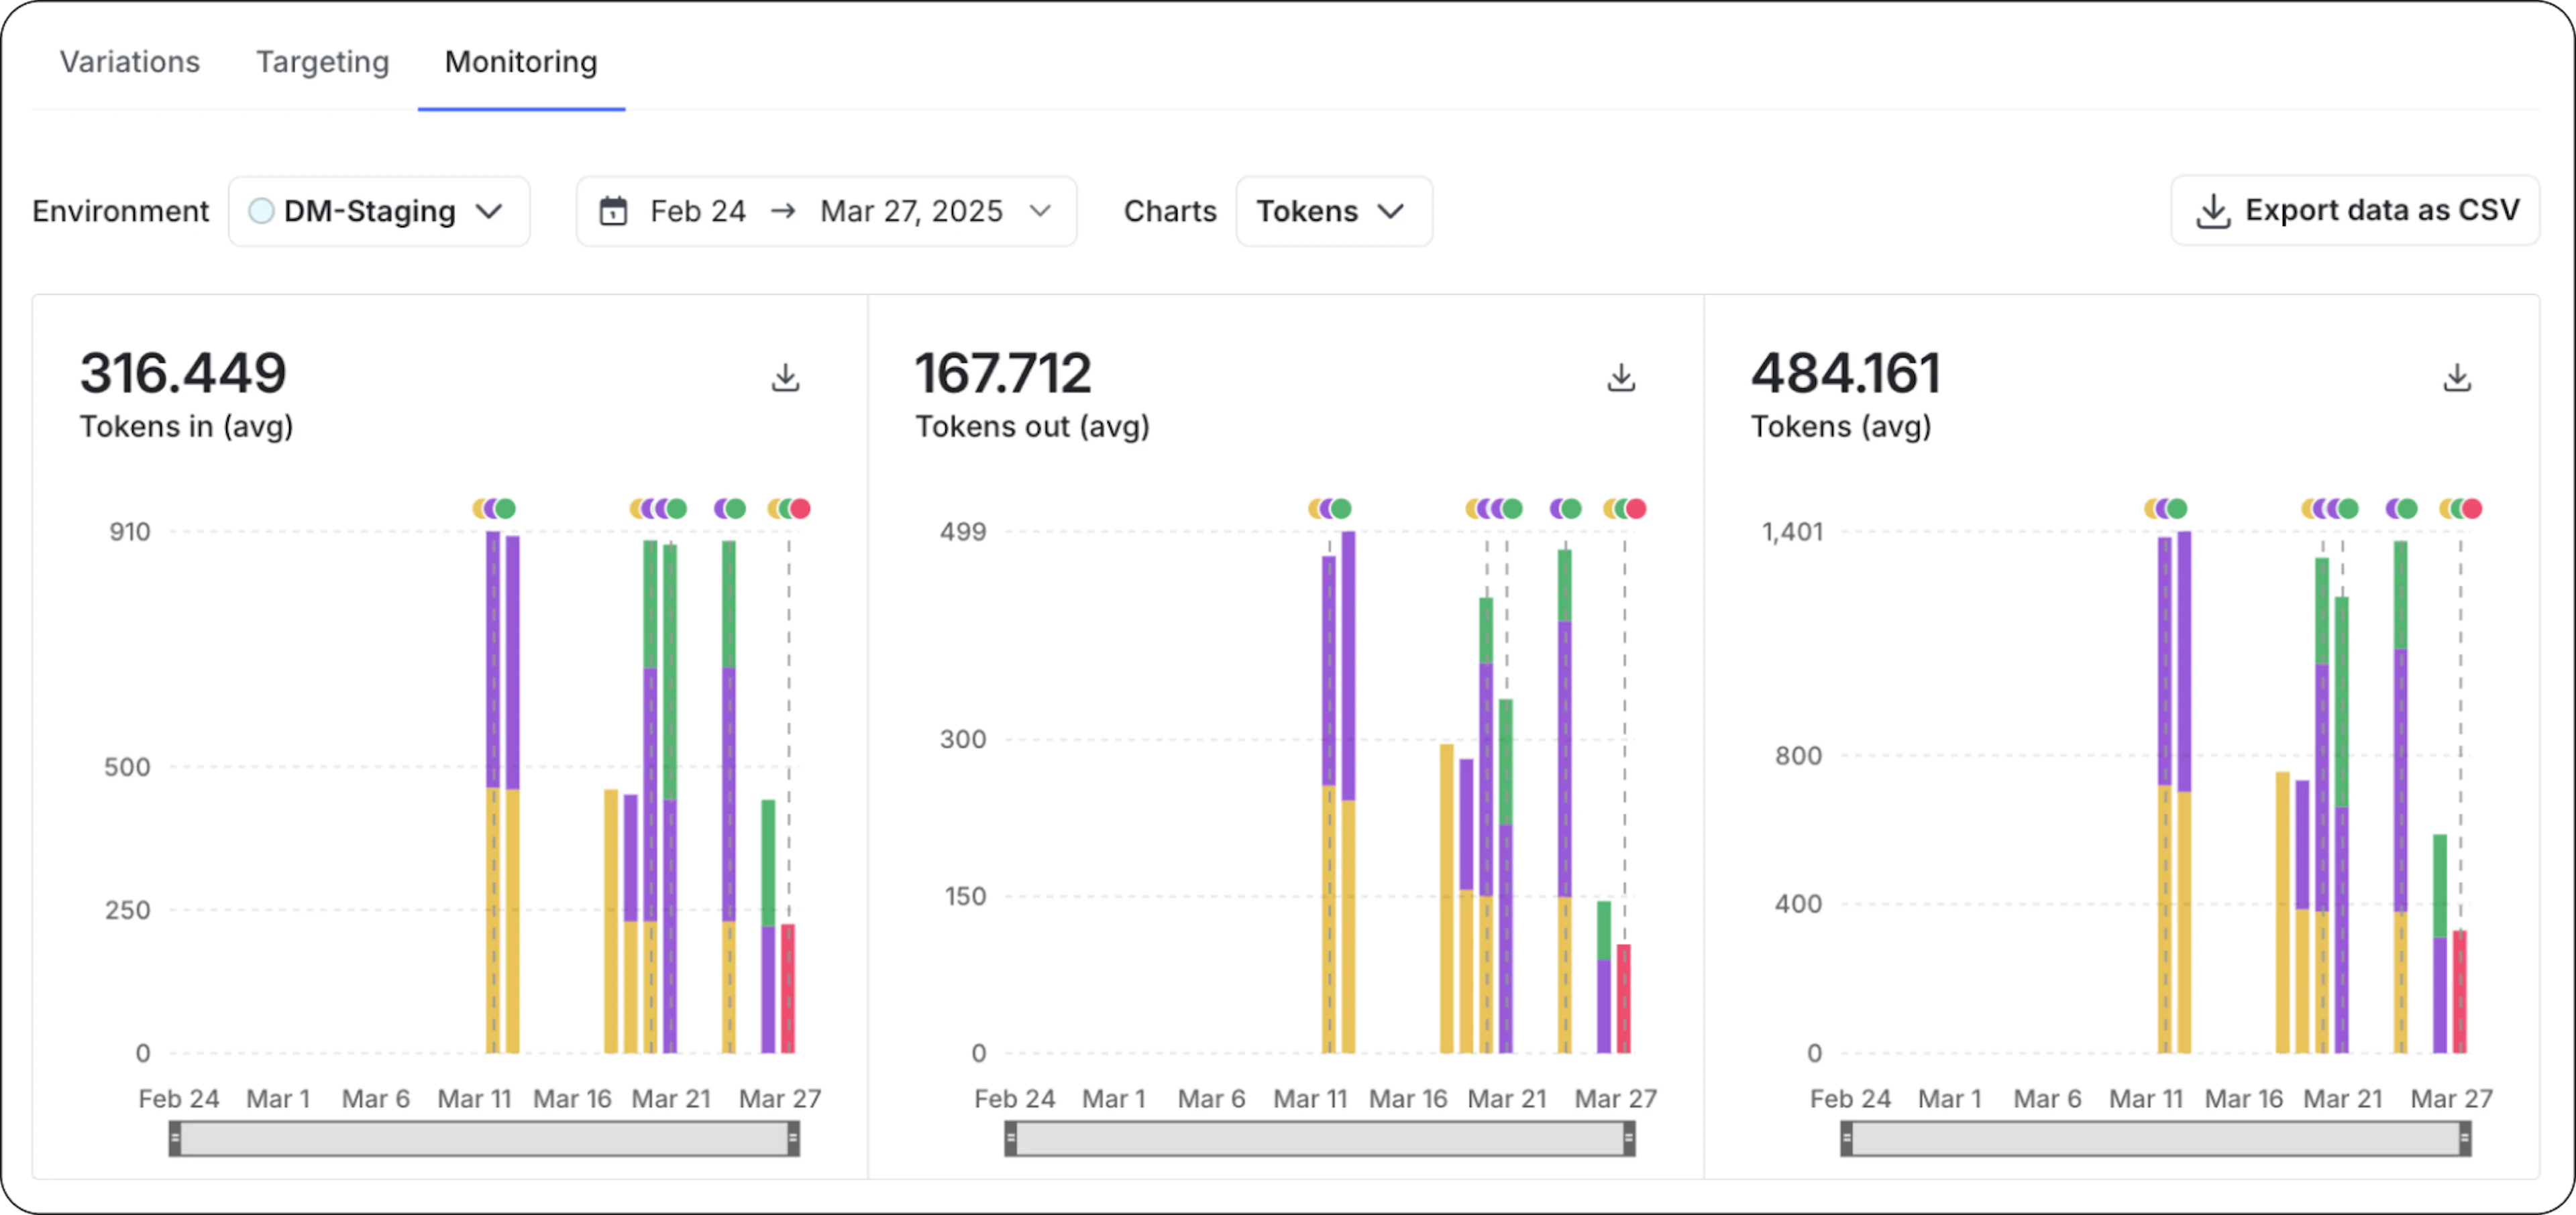Download the Tokens in (avg) chart
2576x1215 pixels.
785,378
